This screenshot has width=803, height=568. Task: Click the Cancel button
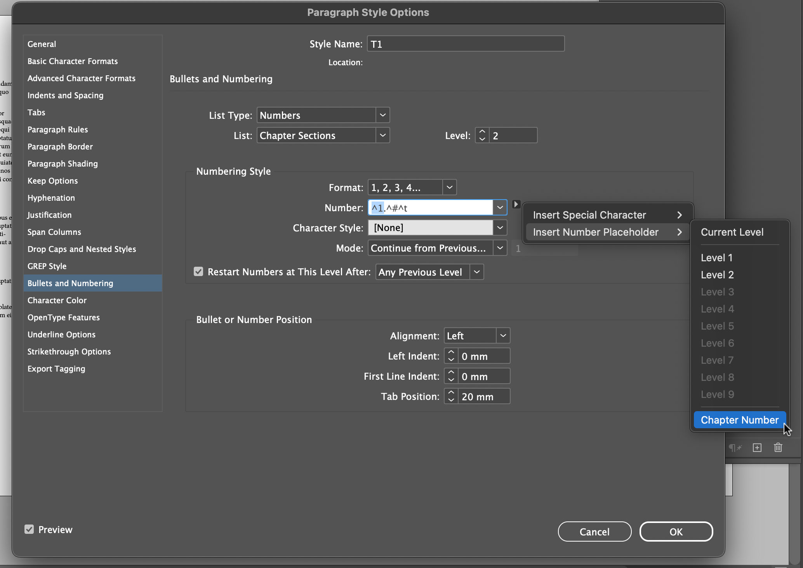coord(594,532)
